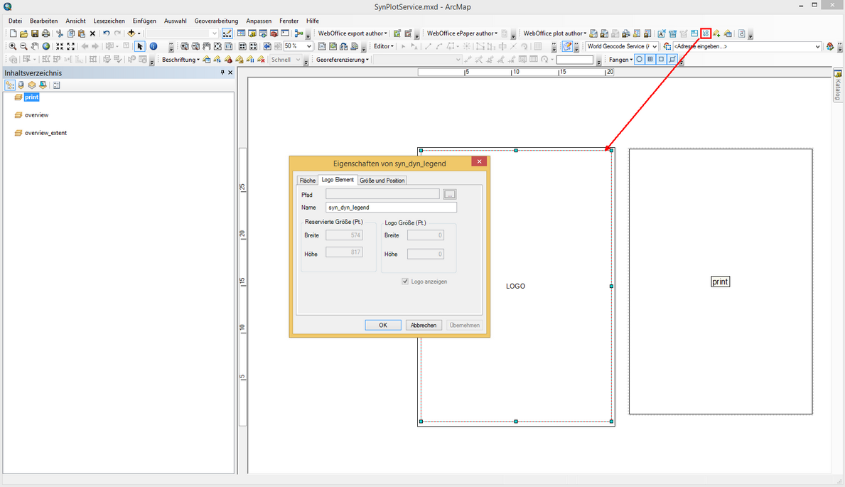
Task: Click the full extent globe icon
Action: [46, 46]
